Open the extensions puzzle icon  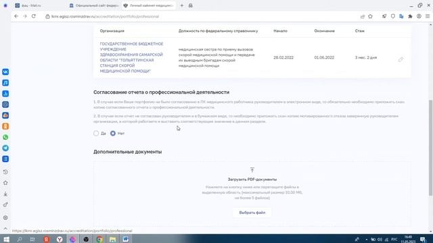point(410,16)
